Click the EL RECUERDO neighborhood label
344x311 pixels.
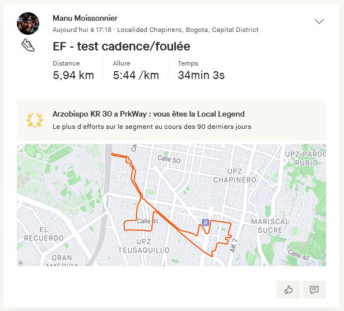click(x=44, y=234)
